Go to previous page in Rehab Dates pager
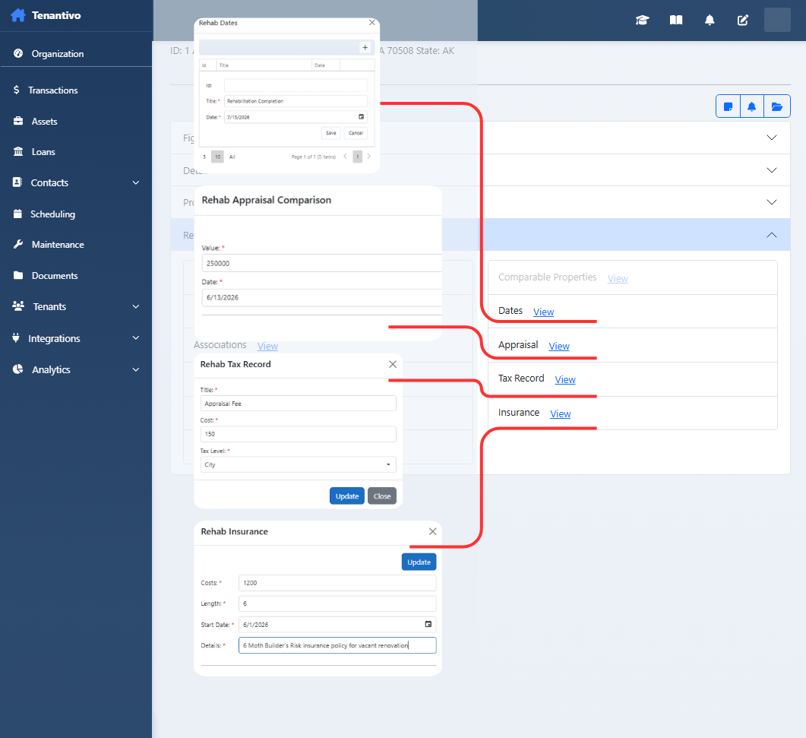 coord(345,157)
